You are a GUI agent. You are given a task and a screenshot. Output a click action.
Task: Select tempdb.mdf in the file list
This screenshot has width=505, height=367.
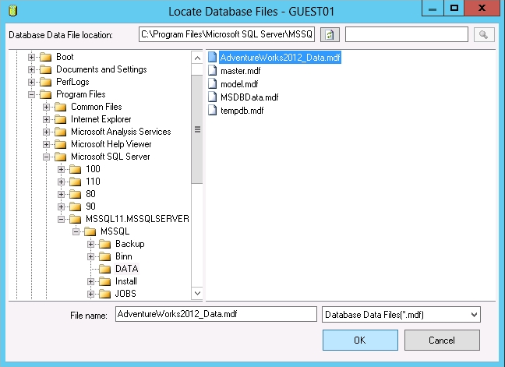[242, 111]
